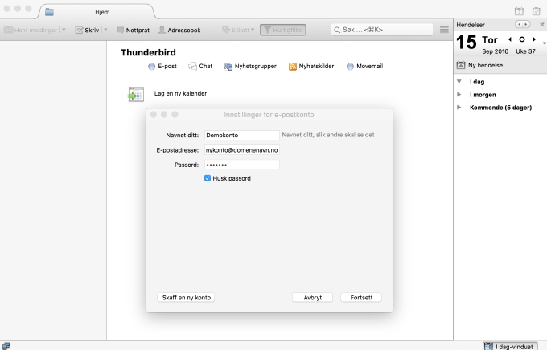Set up a Chat account

[200, 66]
